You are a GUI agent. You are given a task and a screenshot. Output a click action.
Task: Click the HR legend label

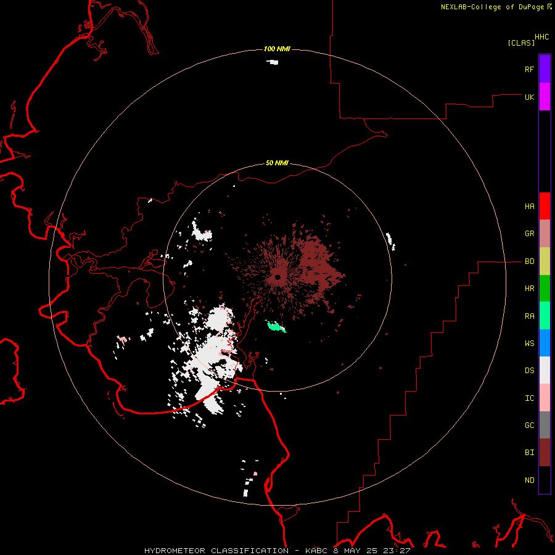coord(529,289)
